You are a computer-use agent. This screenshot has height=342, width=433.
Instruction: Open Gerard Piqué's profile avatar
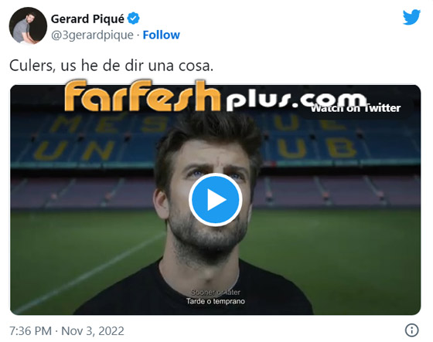(28, 26)
